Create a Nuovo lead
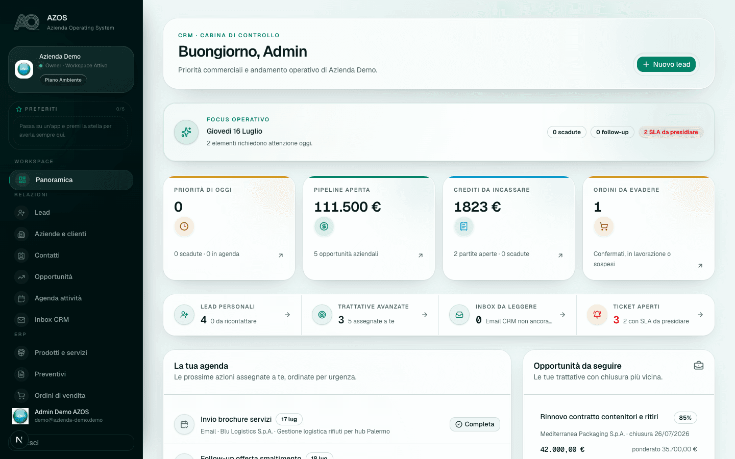Image resolution: width=735 pixels, height=459 pixels. pos(666,64)
